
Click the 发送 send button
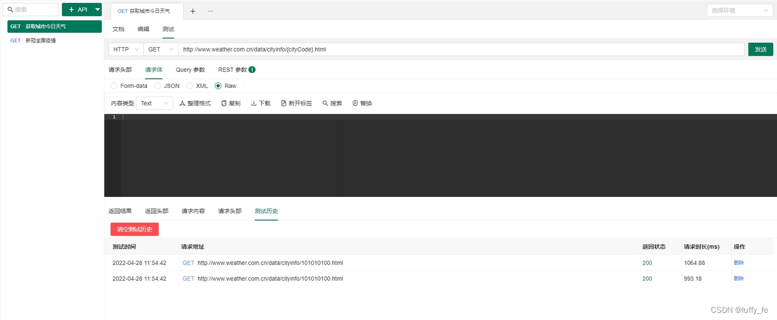761,50
